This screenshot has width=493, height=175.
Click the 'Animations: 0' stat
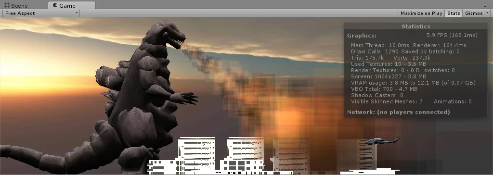pos(453,101)
